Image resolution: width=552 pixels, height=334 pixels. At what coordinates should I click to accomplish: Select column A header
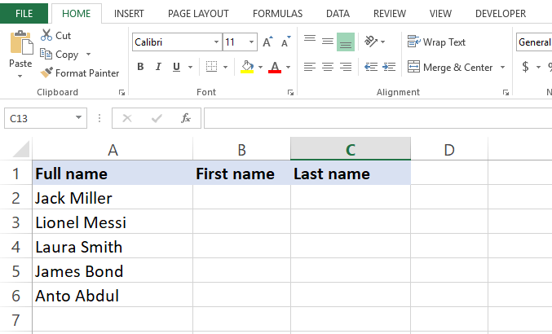click(x=113, y=149)
